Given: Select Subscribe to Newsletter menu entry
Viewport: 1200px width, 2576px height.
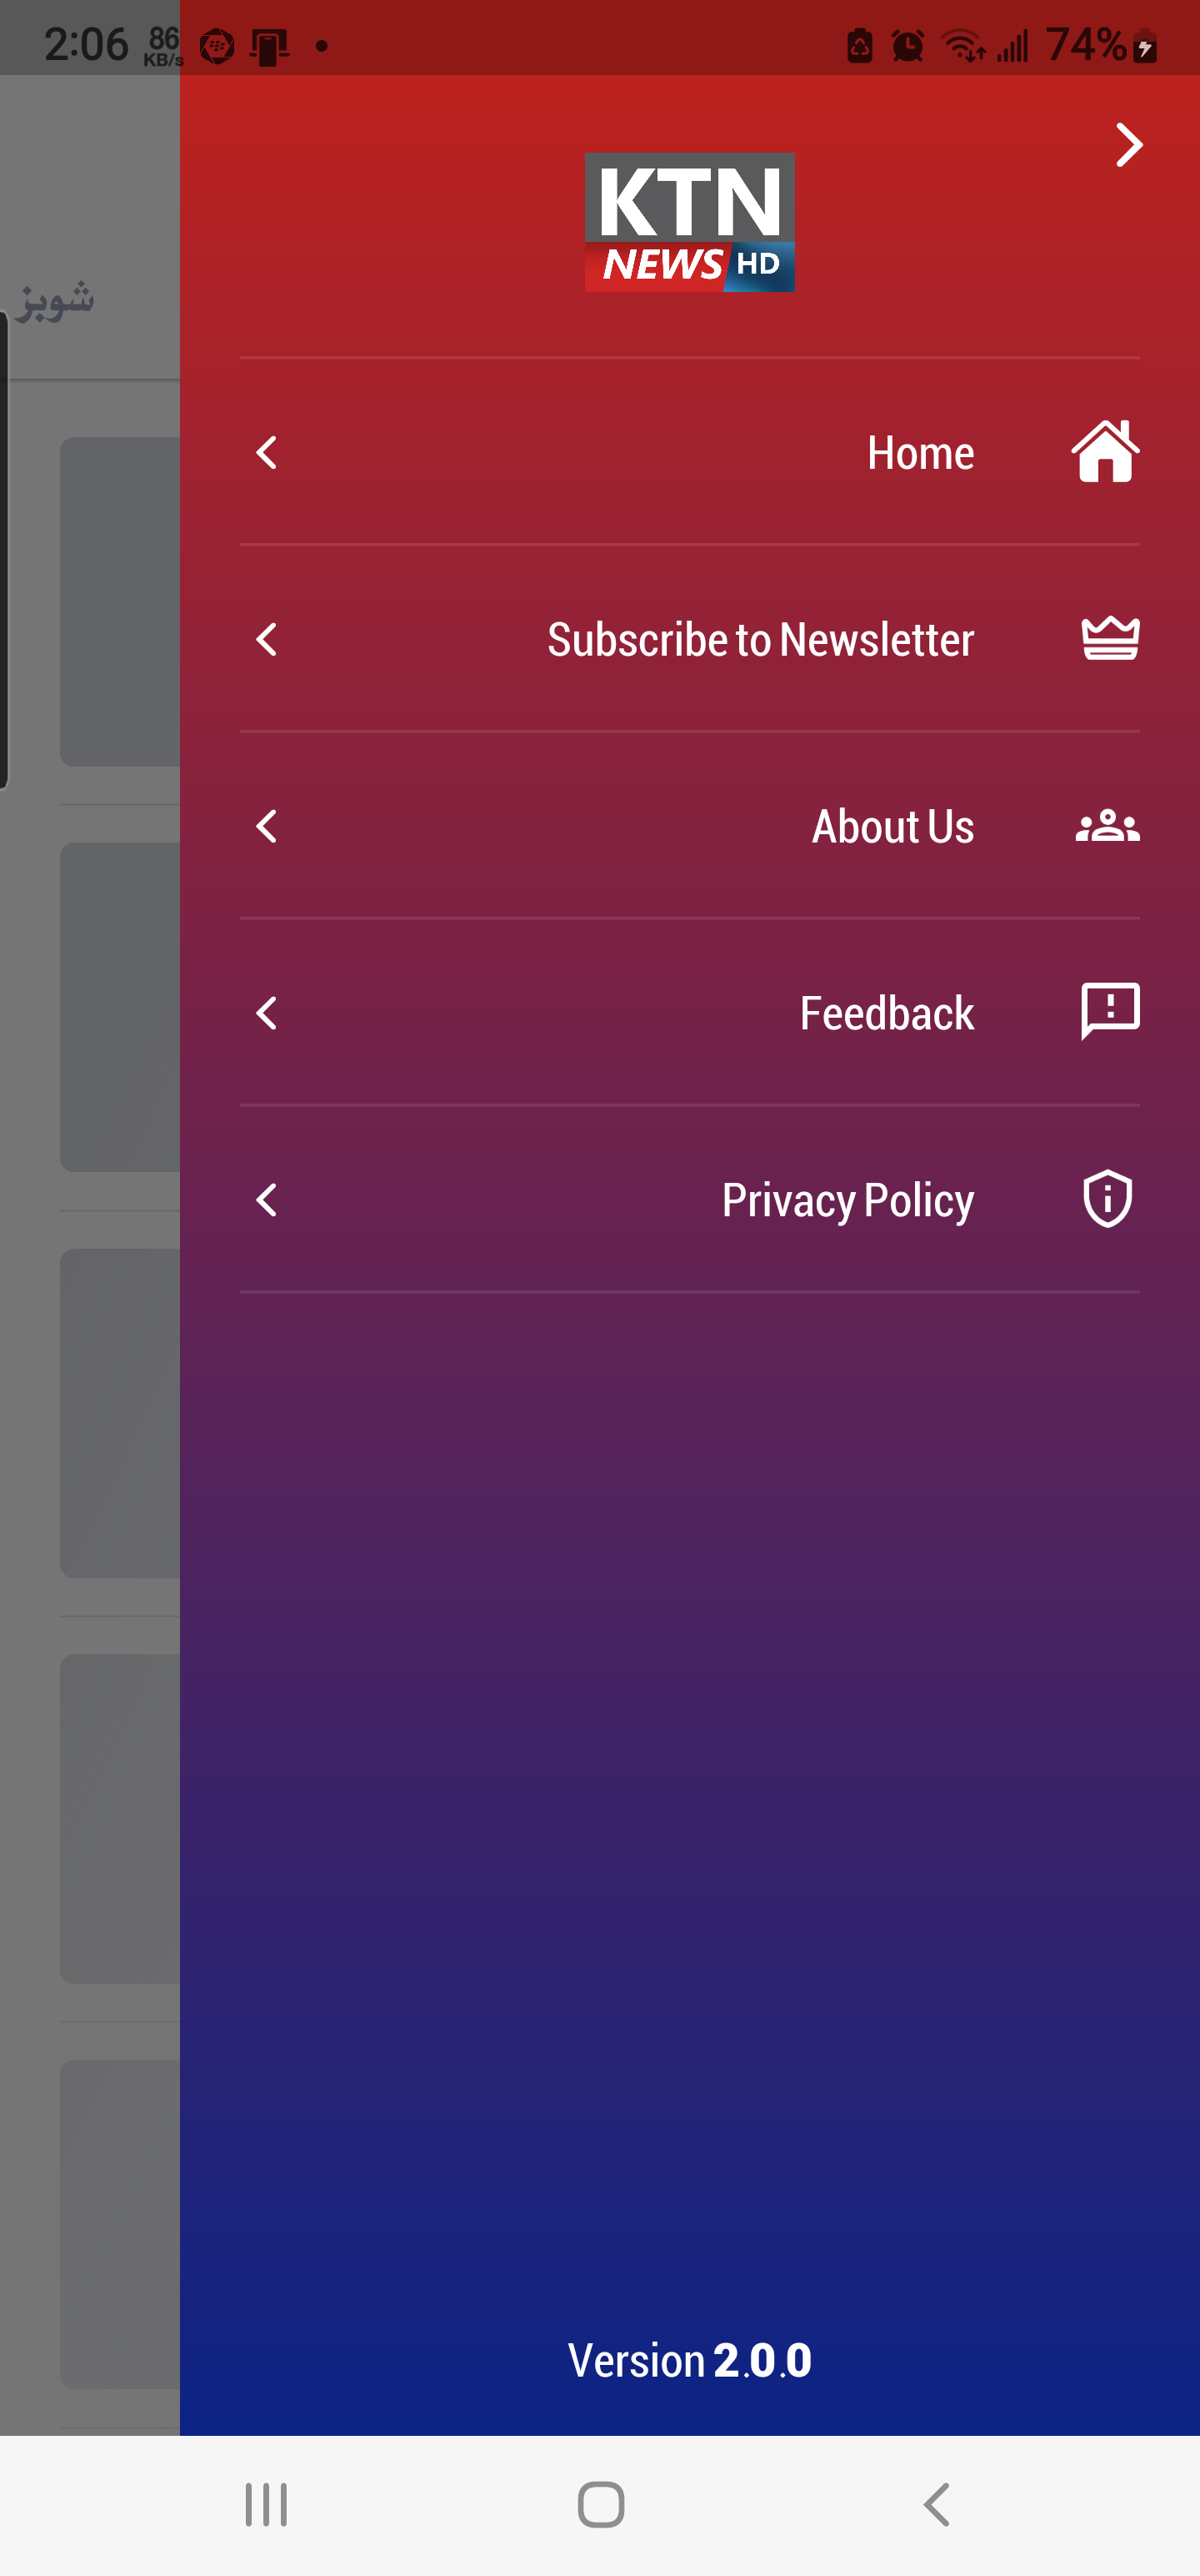Looking at the screenshot, I should [759, 640].
